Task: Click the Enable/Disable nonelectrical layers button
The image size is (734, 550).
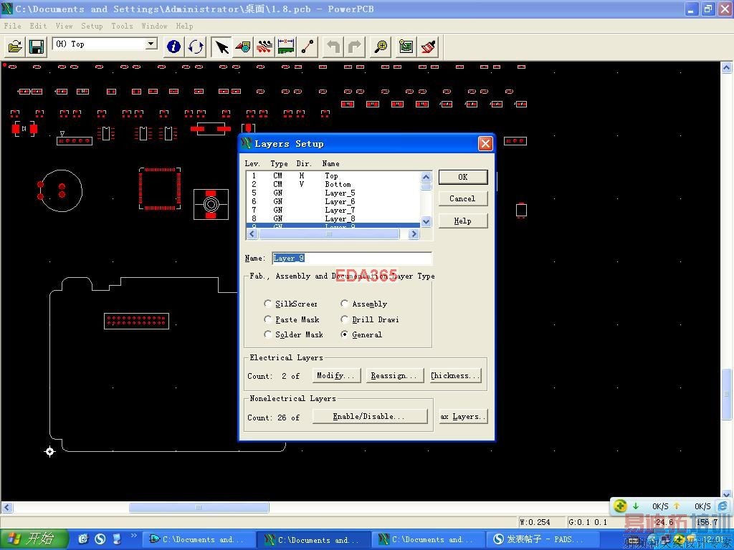Action: pyautogui.click(x=370, y=416)
